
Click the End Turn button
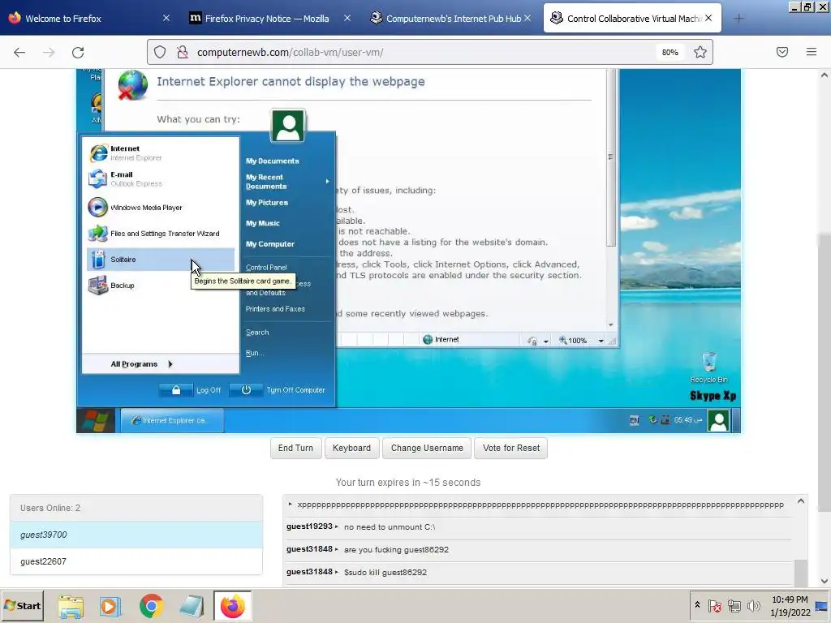(x=295, y=448)
